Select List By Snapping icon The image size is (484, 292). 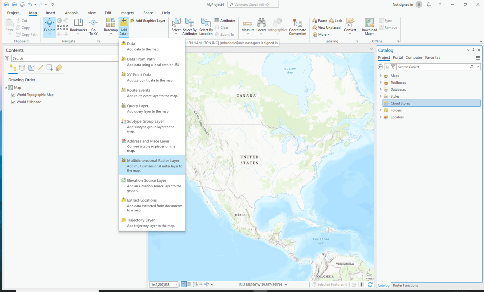click(50, 68)
